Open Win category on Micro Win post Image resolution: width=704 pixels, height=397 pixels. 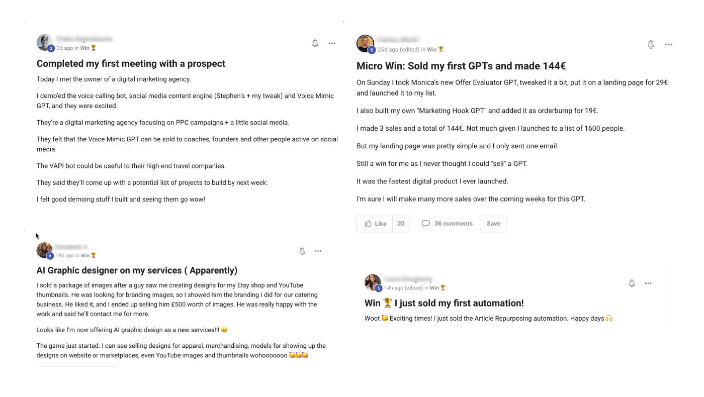[432, 50]
